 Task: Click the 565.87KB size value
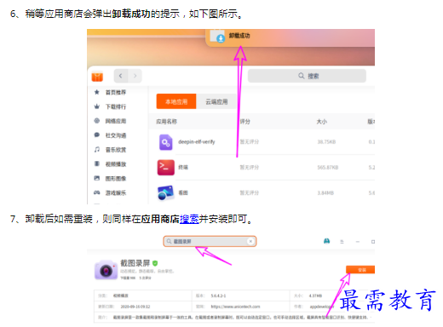(328, 168)
